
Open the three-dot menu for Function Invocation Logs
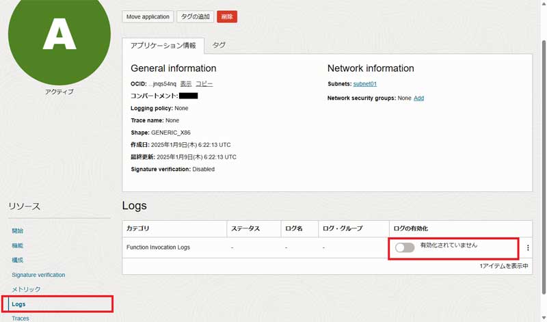[528, 247]
